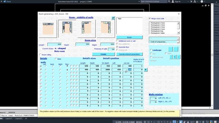Switch to the Layout1 tab
The image size is (219, 123).
pos(9,119)
